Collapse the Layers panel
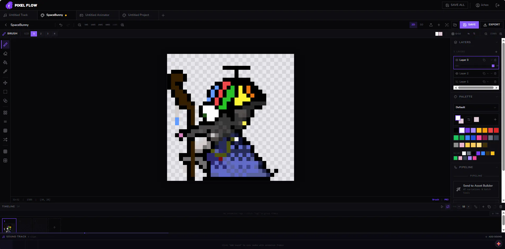505x249 pixels. click(497, 42)
